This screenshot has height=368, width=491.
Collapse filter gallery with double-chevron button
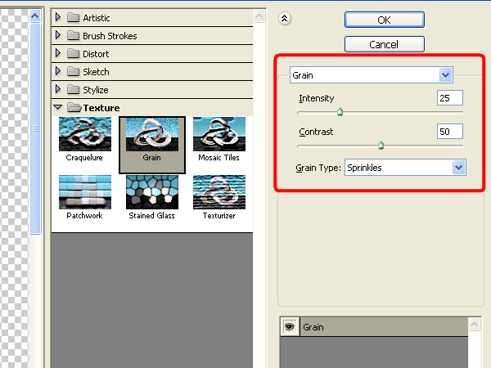[285, 19]
